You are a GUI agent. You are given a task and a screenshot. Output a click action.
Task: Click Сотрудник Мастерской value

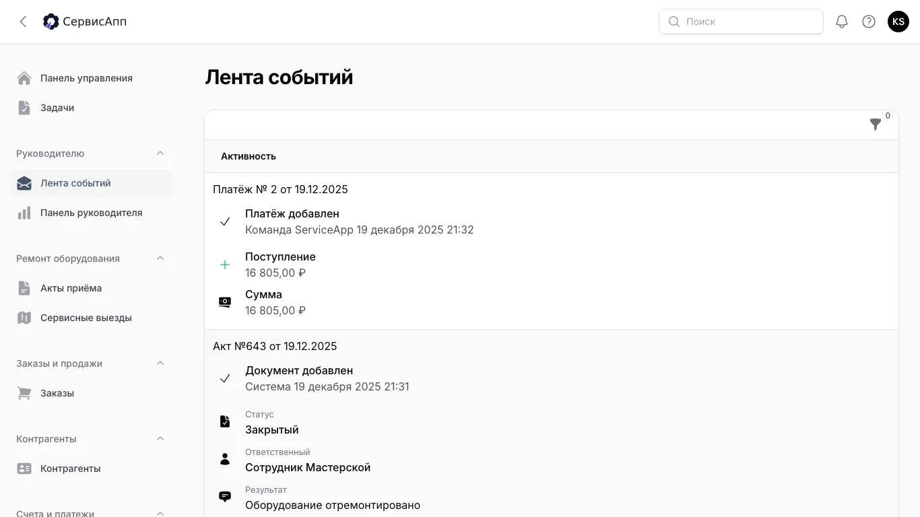pyautogui.click(x=308, y=467)
